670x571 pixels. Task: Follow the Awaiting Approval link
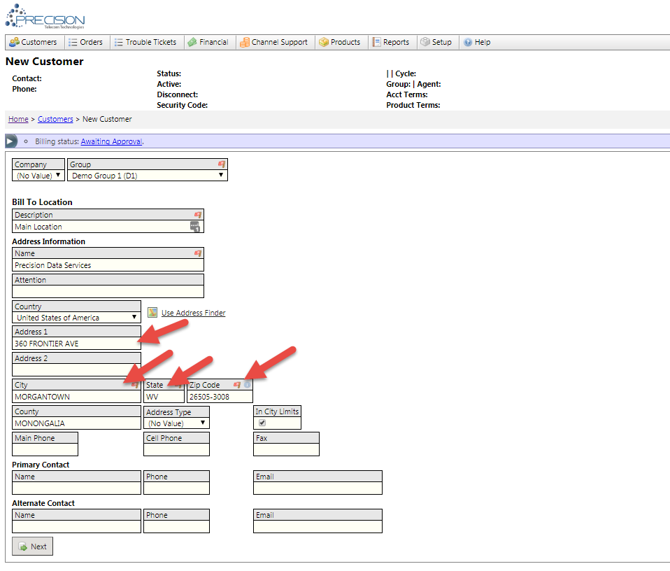tap(111, 141)
